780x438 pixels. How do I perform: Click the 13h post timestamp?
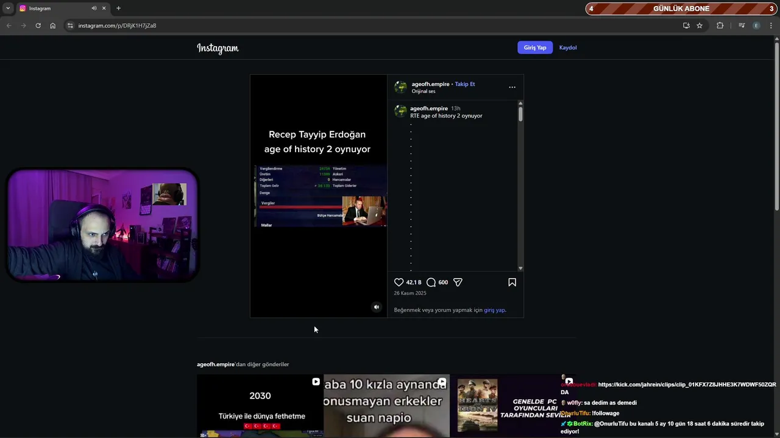click(455, 108)
